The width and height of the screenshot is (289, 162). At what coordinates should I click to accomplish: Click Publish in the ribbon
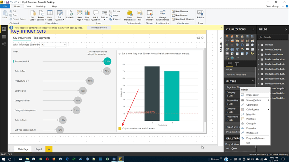(200, 14)
